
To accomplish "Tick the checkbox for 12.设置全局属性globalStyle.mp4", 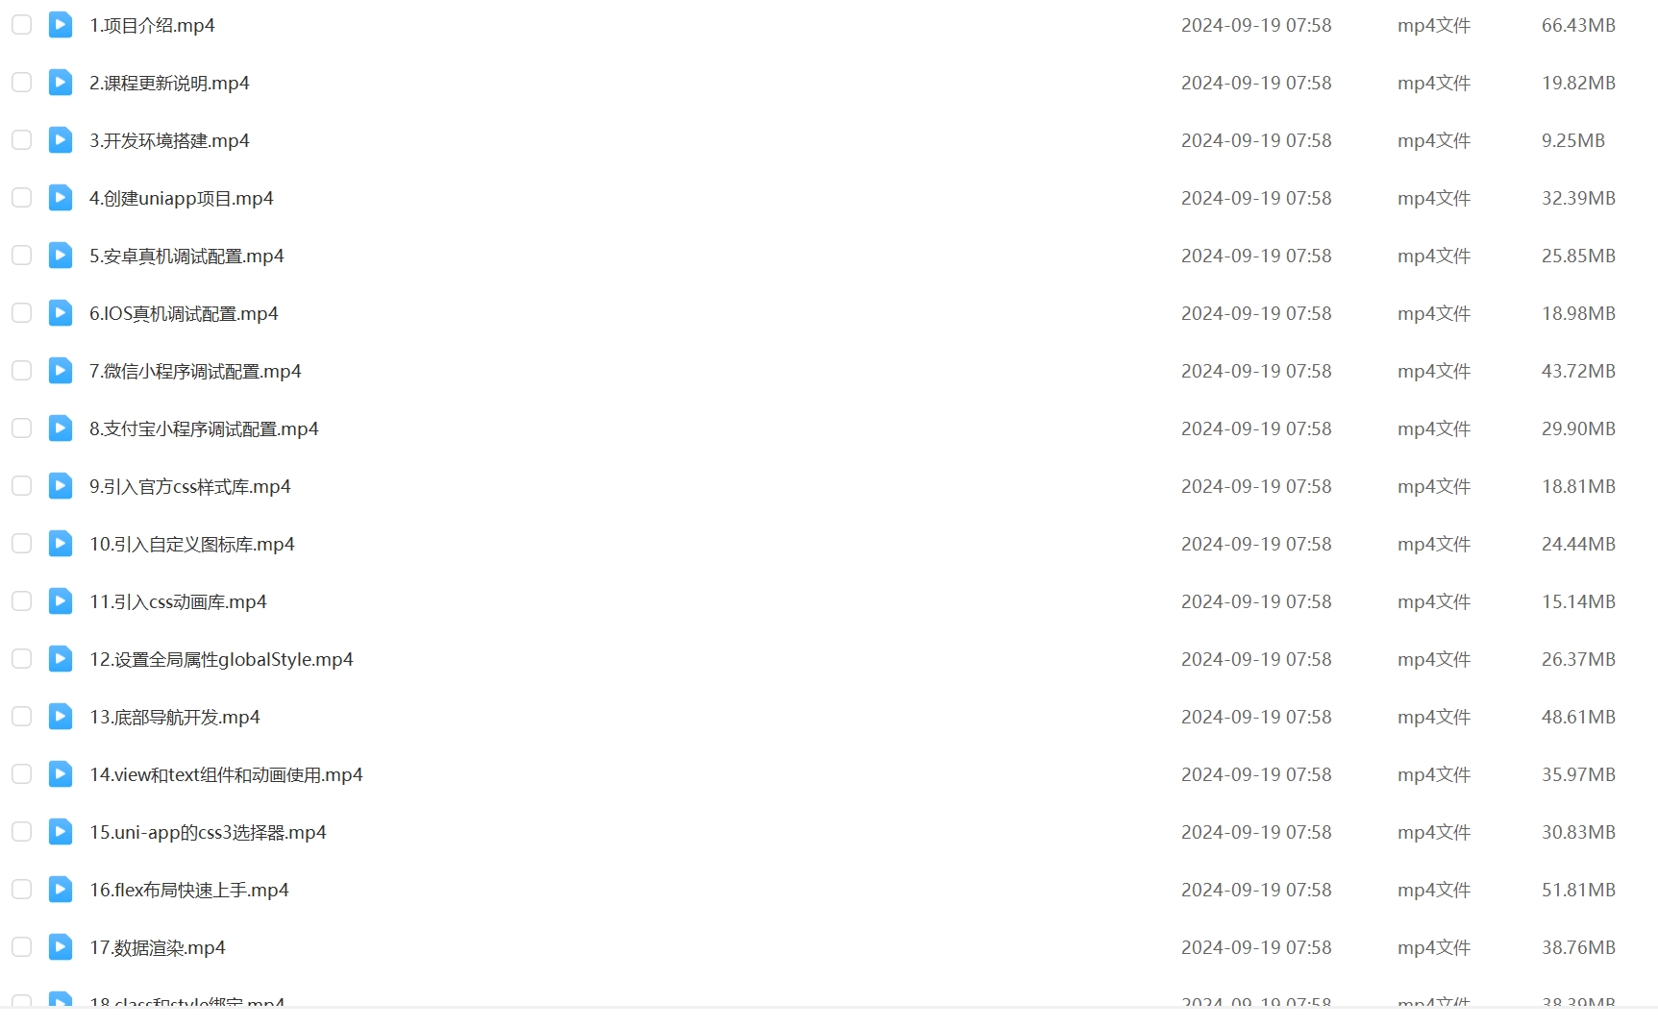I will [x=21, y=659].
